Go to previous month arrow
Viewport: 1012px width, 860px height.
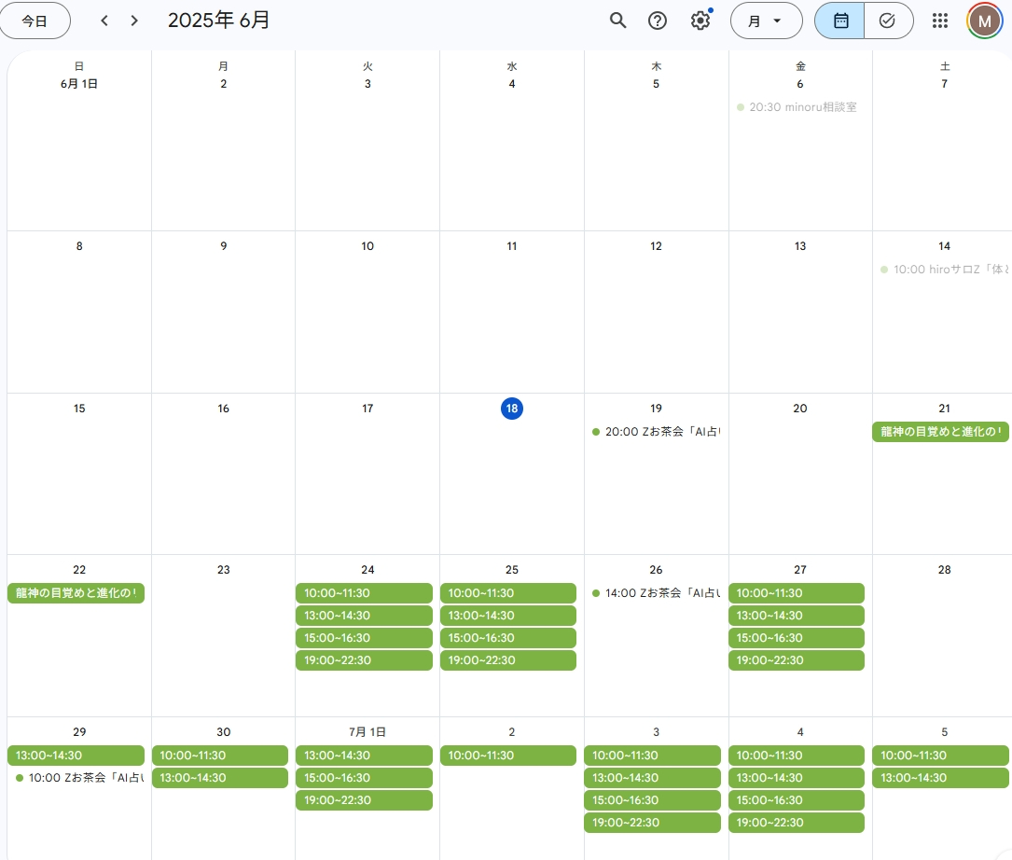coord(104,21)
